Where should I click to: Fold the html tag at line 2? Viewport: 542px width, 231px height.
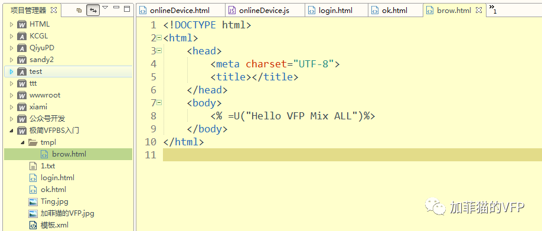coord(159,37)
